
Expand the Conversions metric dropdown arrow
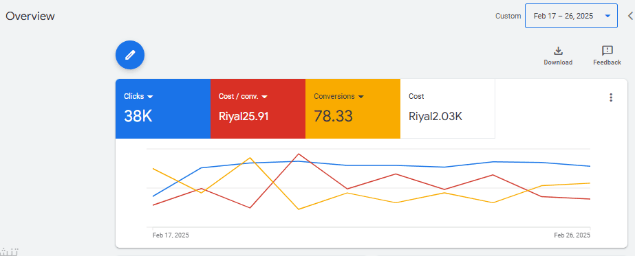[360, 97]
